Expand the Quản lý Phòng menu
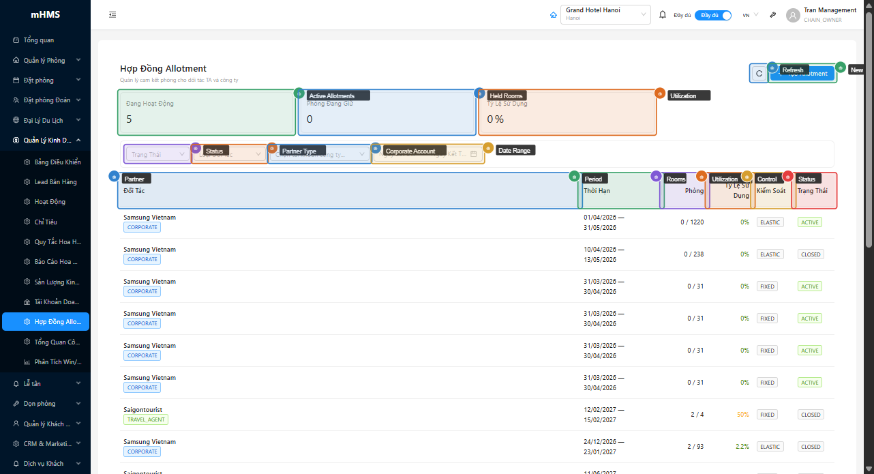The height and width of the screenshot is (474, 874). point(45,60)
